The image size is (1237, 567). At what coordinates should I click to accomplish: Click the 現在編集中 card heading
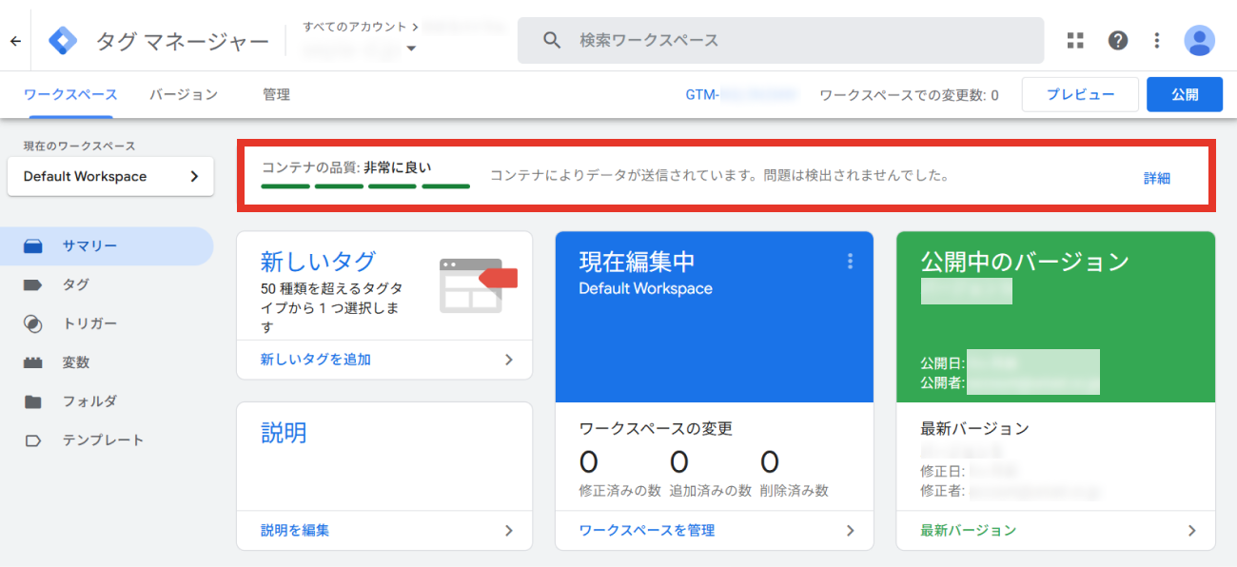[637, 262]
